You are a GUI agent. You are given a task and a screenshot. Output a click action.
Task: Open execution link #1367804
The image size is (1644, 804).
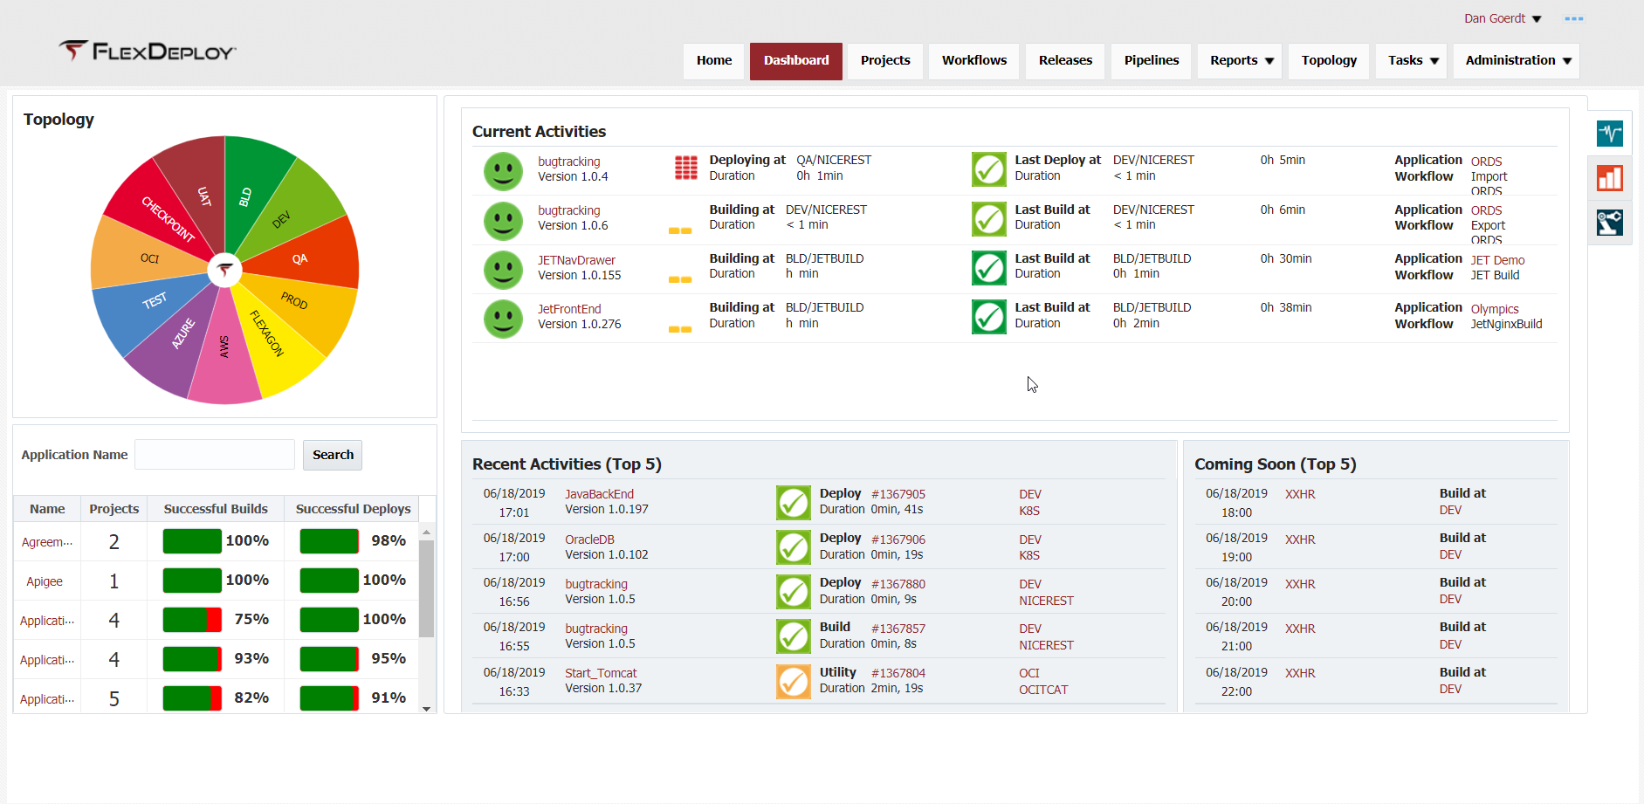tap(898, 673)
